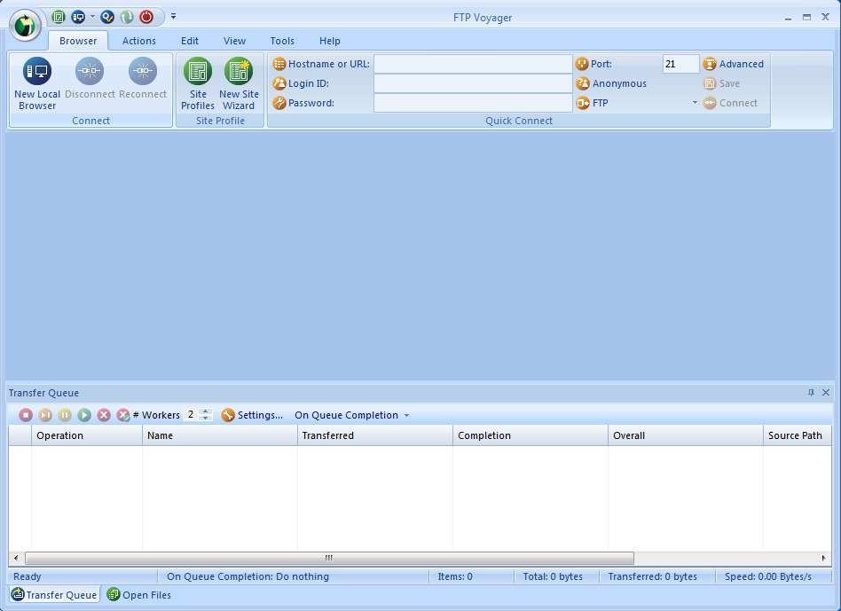Click the Save profile button

(721, 83)
